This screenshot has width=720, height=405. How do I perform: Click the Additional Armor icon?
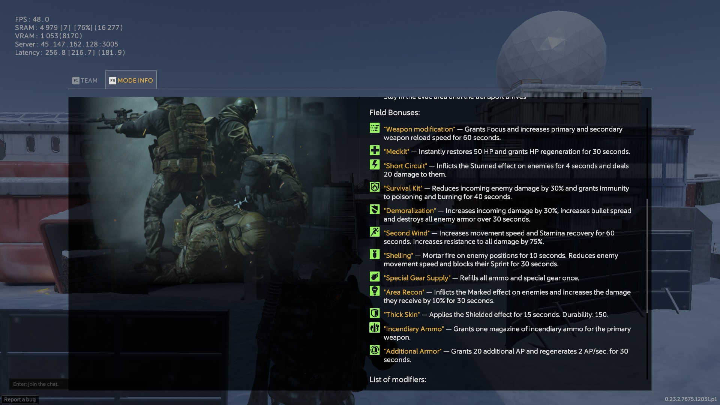(x=374, y=350)
